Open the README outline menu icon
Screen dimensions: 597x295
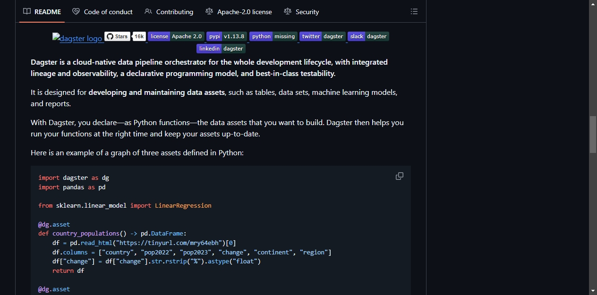point(414,11)
